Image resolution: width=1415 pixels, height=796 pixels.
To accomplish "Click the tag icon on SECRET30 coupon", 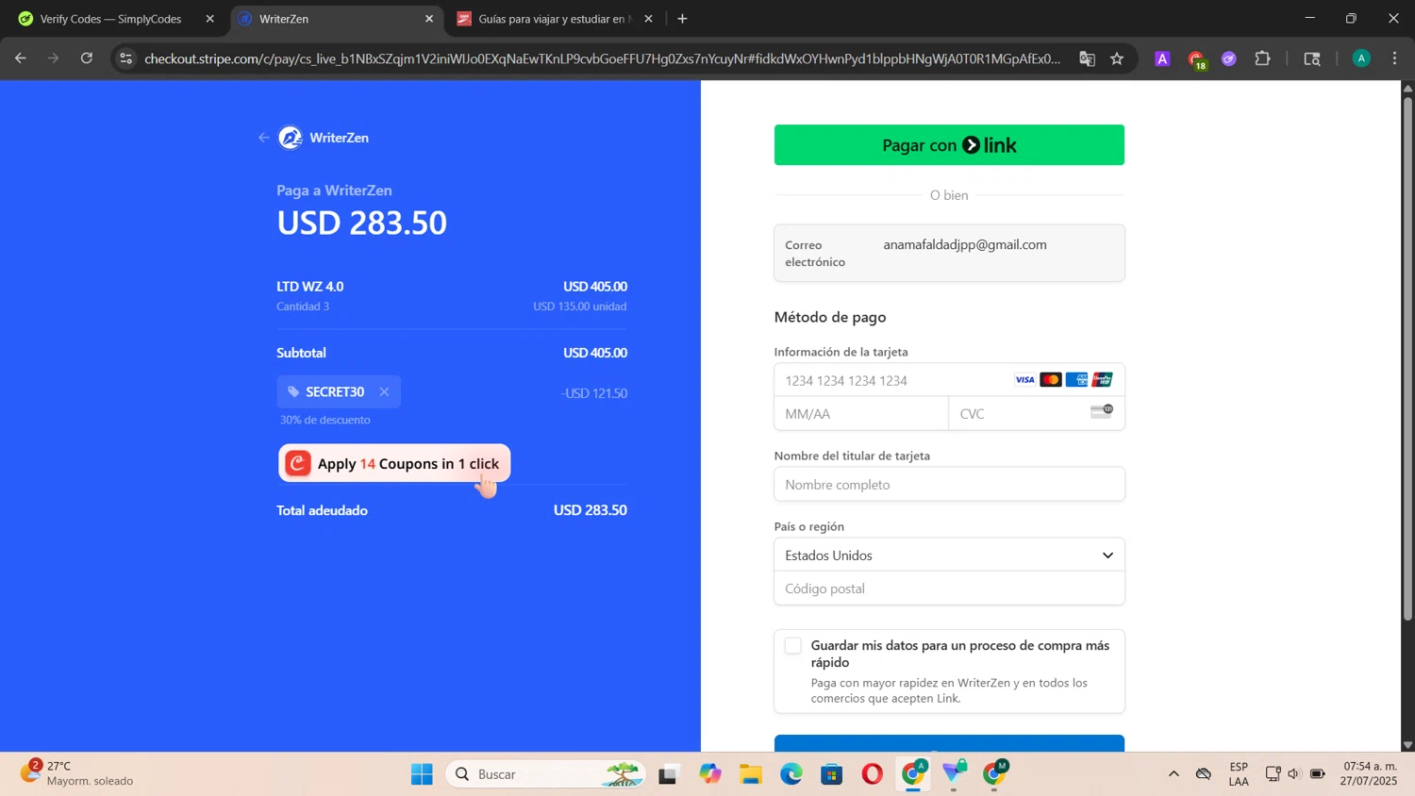I will pyautogui.click(x=293, y=391).
